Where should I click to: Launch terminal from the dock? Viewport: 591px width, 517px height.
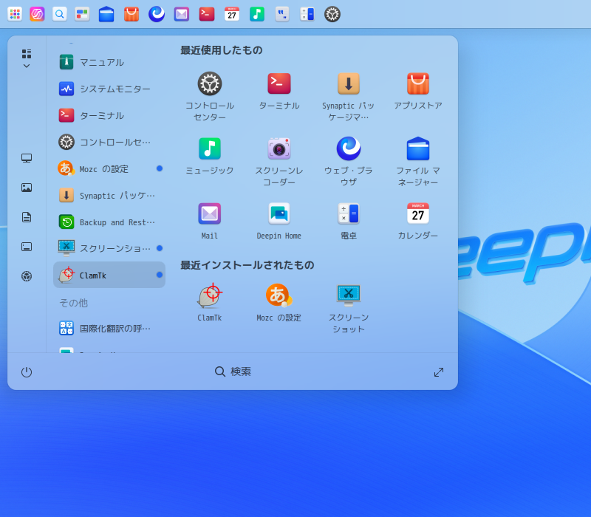point(207,14)
